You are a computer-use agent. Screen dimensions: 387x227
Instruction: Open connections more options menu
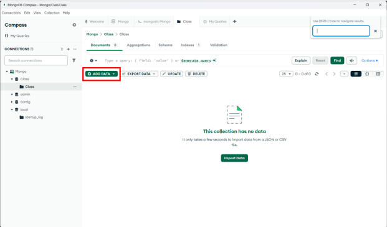click(75, 49)
